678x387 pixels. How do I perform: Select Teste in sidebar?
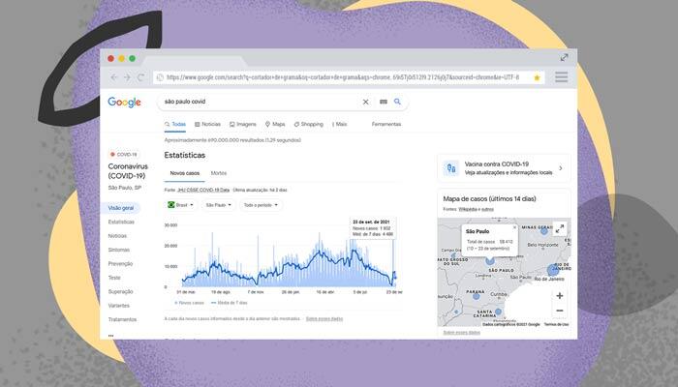click(x=114, y=278)
